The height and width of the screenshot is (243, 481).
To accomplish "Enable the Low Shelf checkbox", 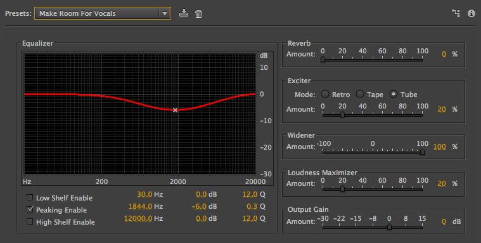I will click(30, 197).
